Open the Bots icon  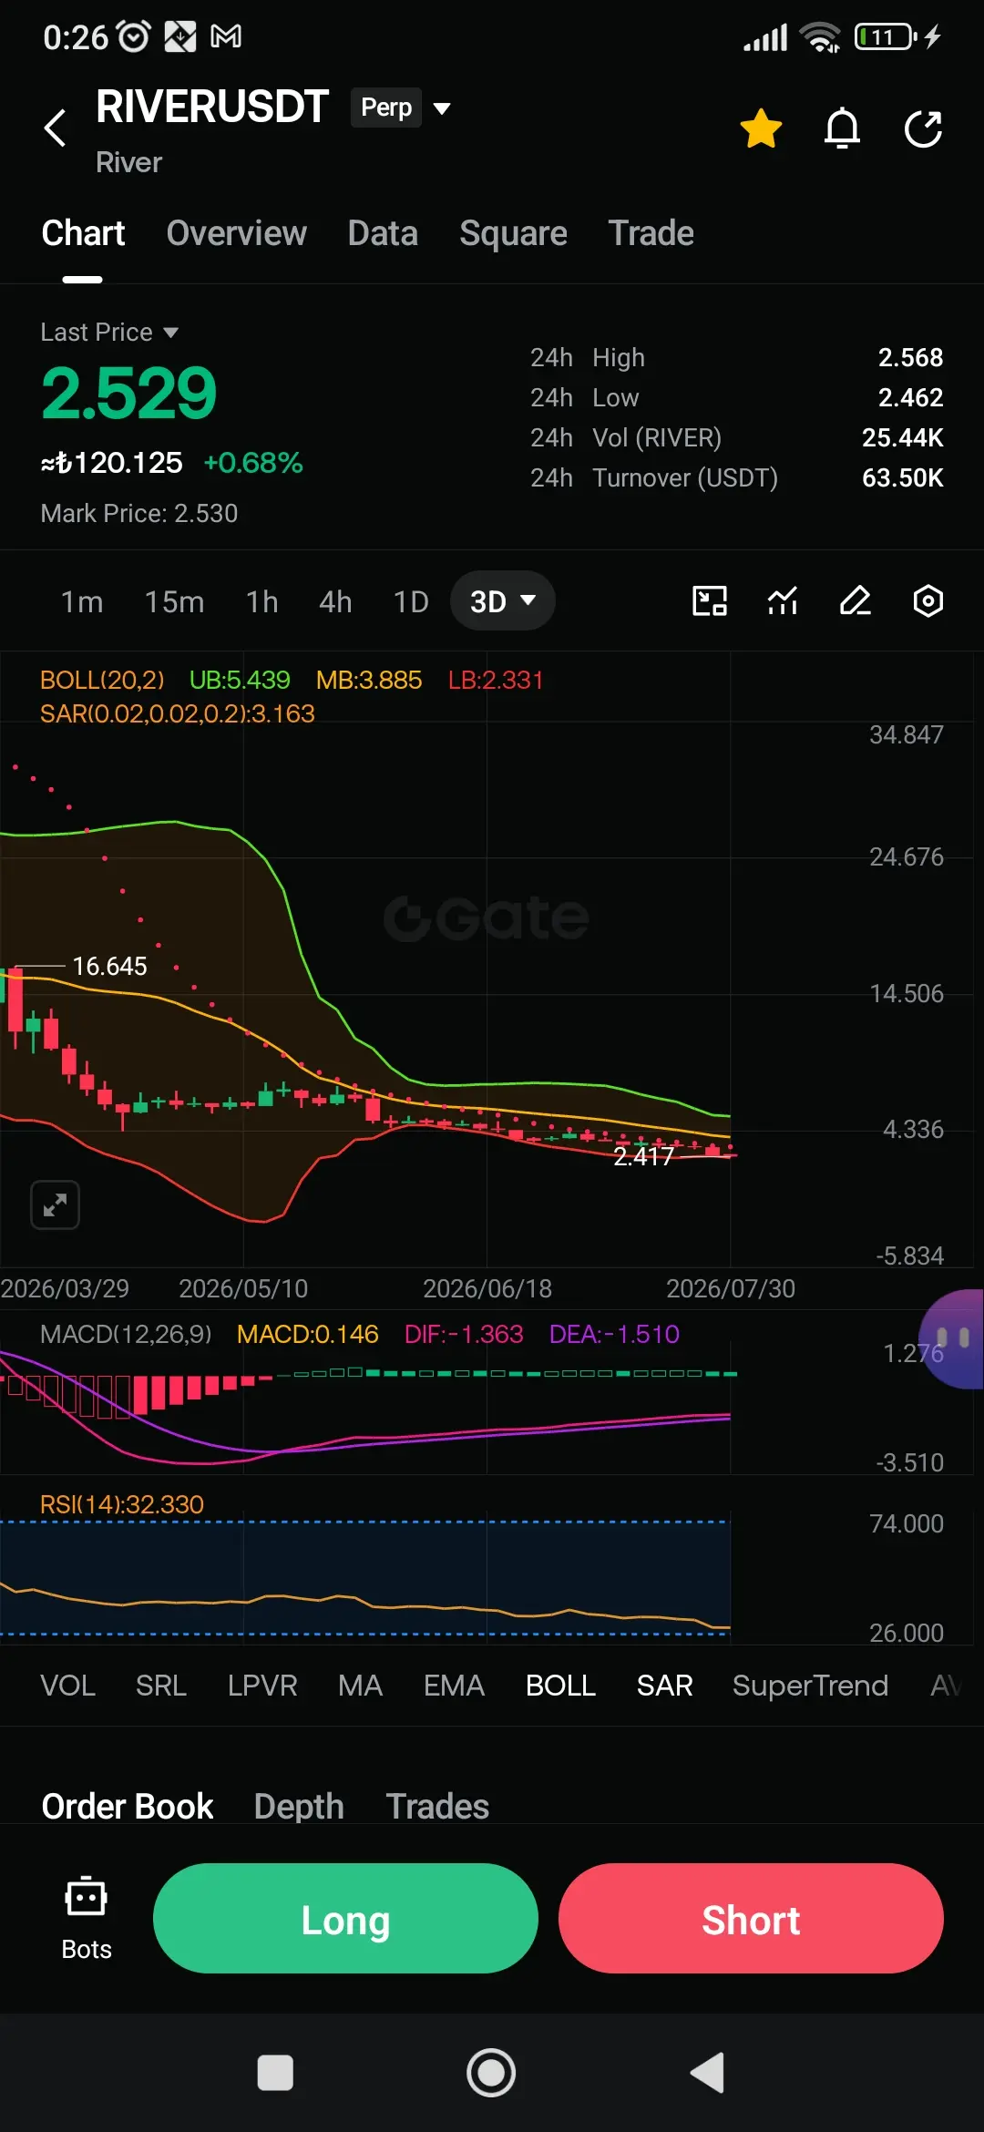[87, 1918]
